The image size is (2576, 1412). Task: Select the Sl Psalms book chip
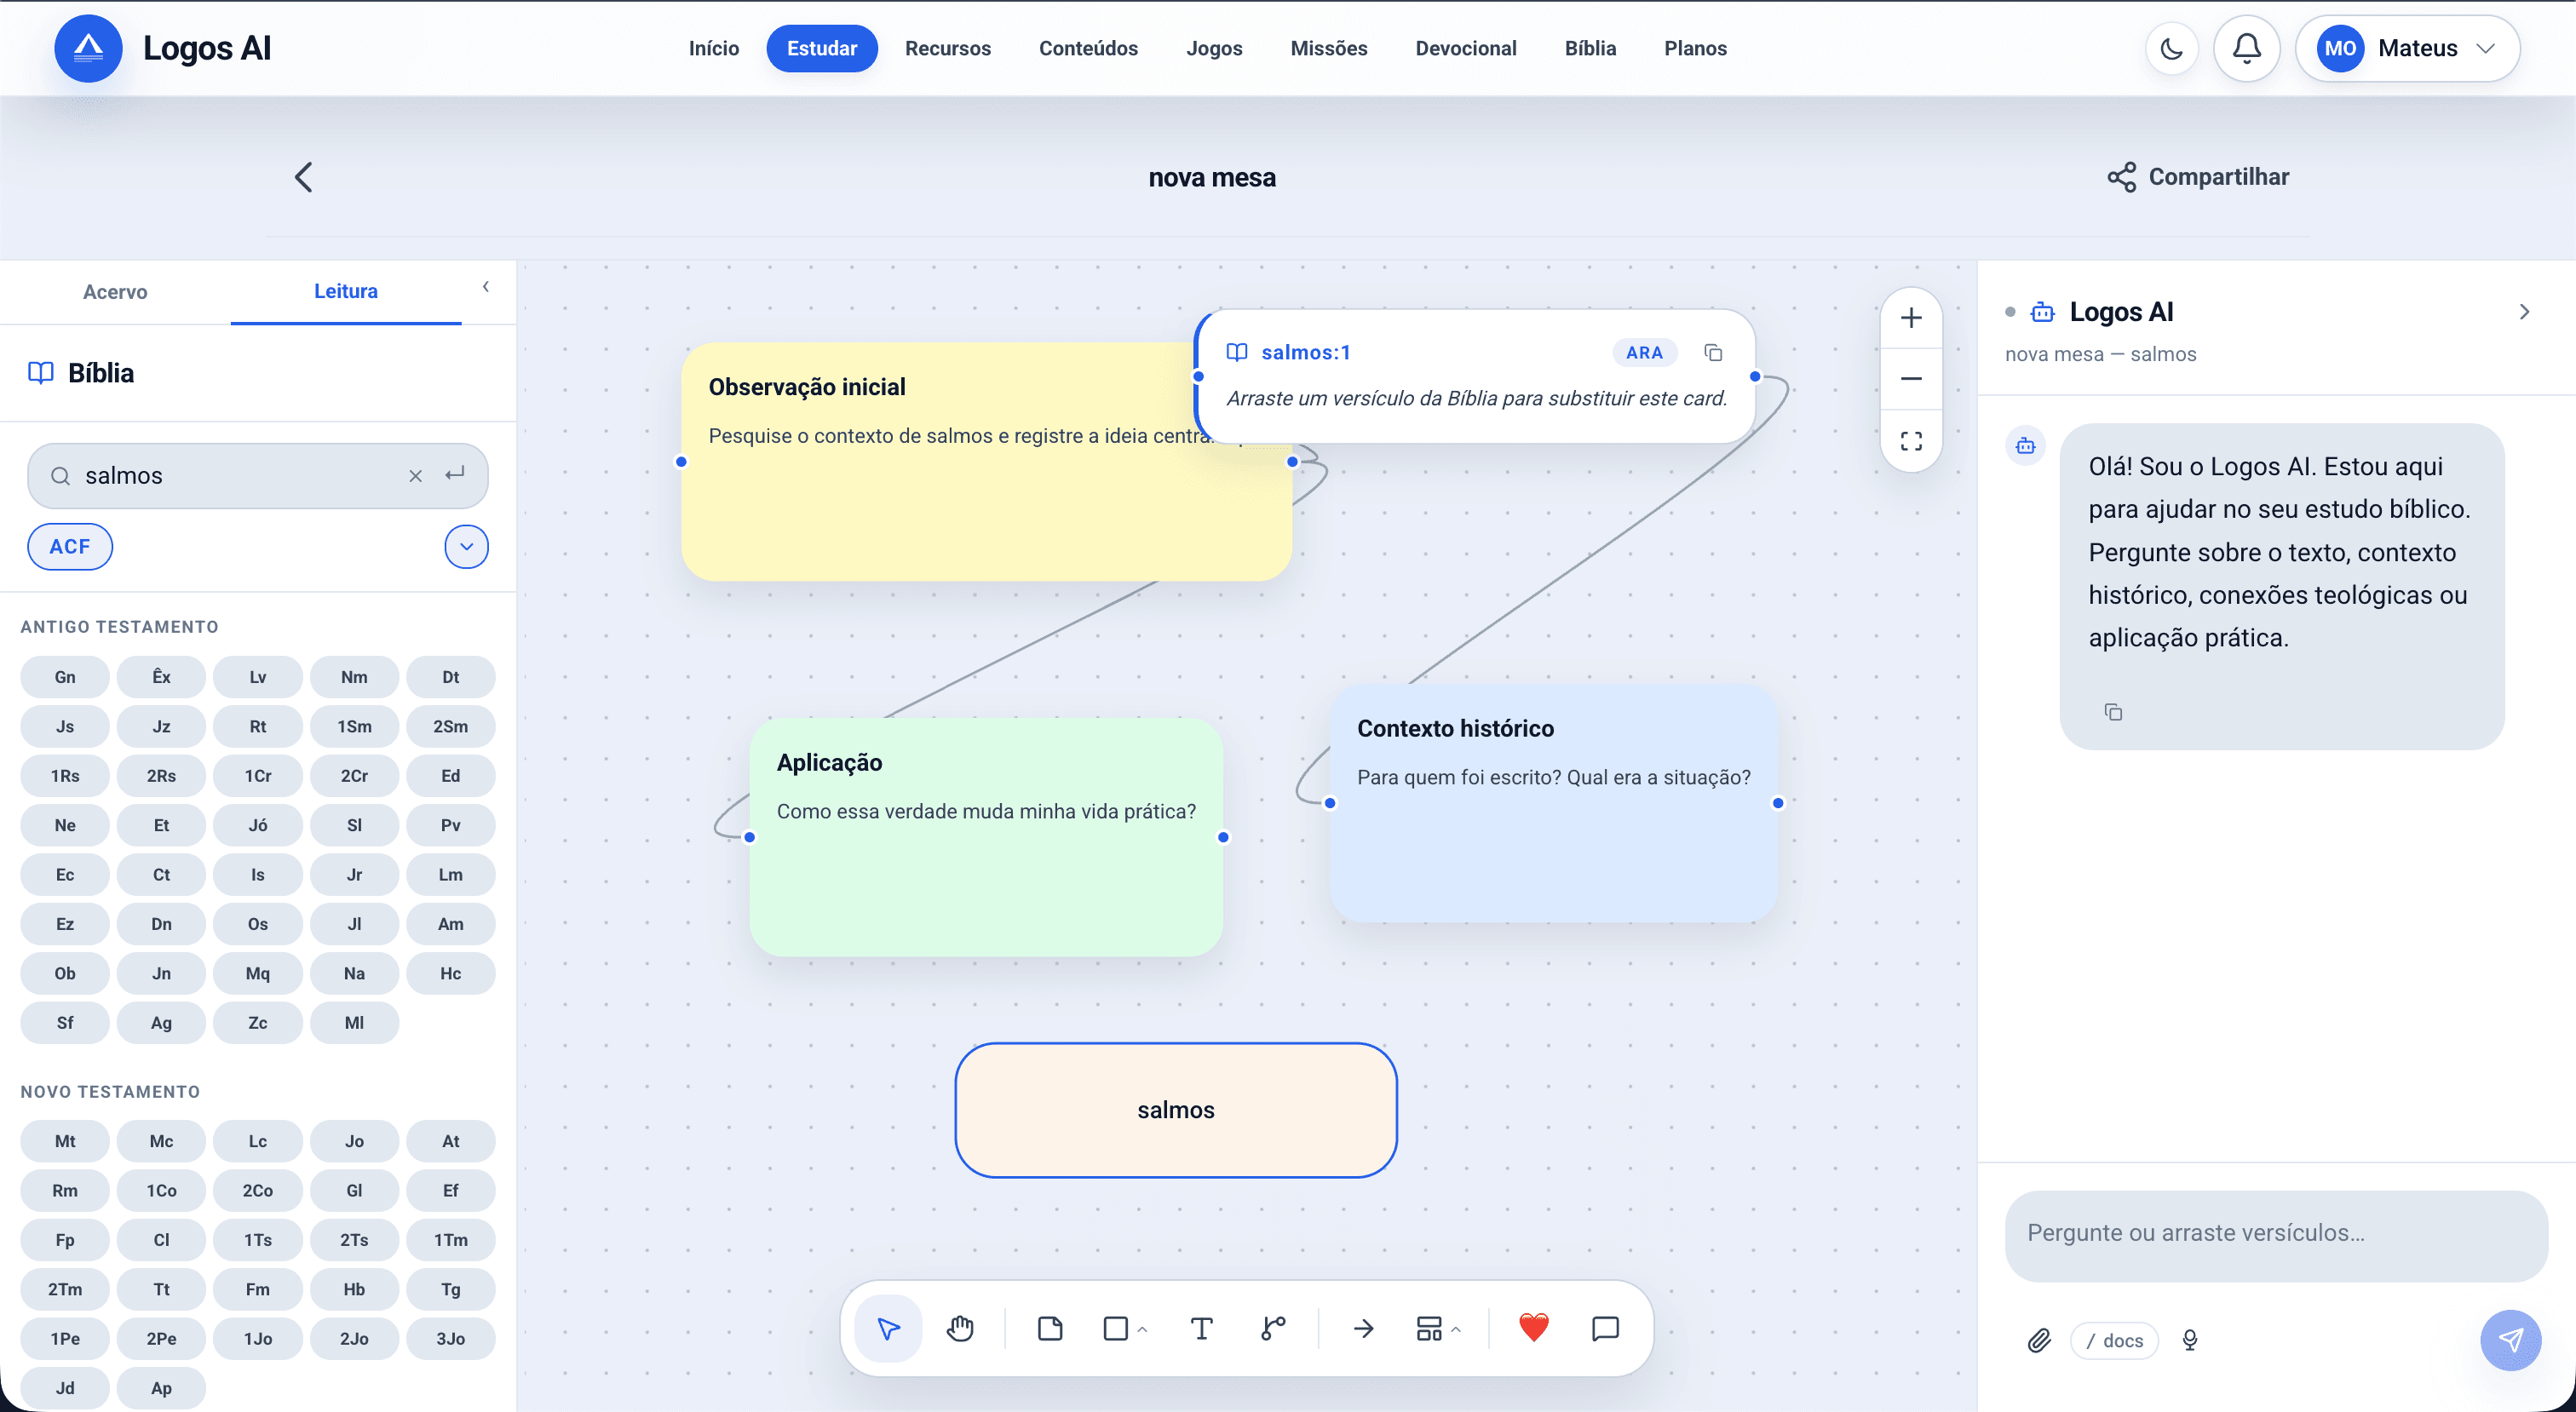(x=354, y=825)
